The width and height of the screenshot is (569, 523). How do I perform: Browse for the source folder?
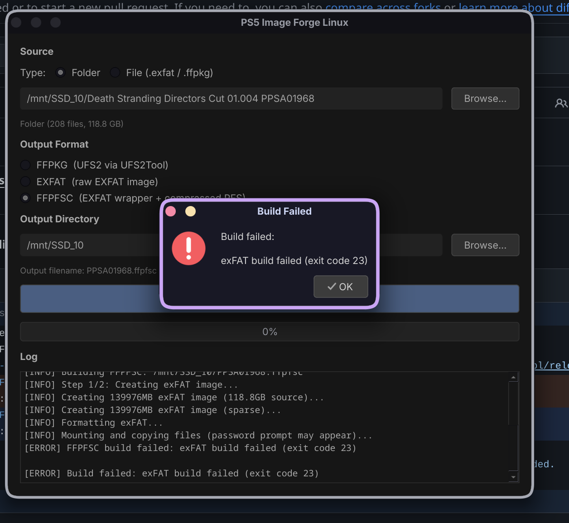click(x=485, y=98)
